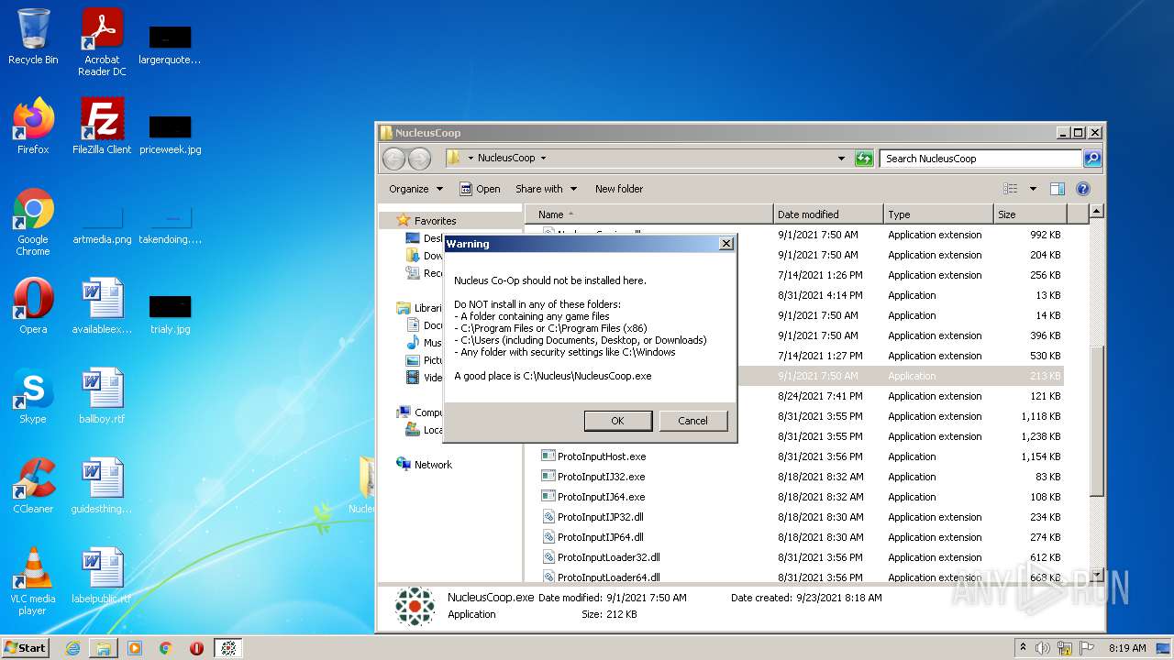Open the address bar history dropdown
This screenshot has height=660, width=1174.
tap(841, 159)
